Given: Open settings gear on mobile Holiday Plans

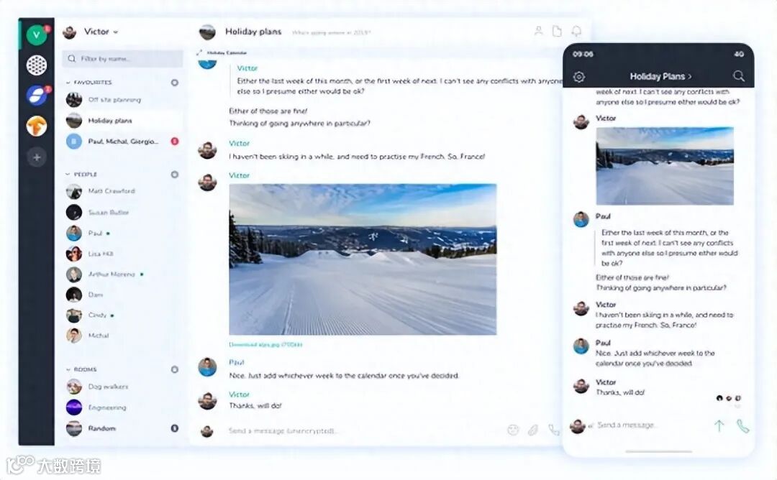Looking at the screenshot, I should click(x=578, y=77).
